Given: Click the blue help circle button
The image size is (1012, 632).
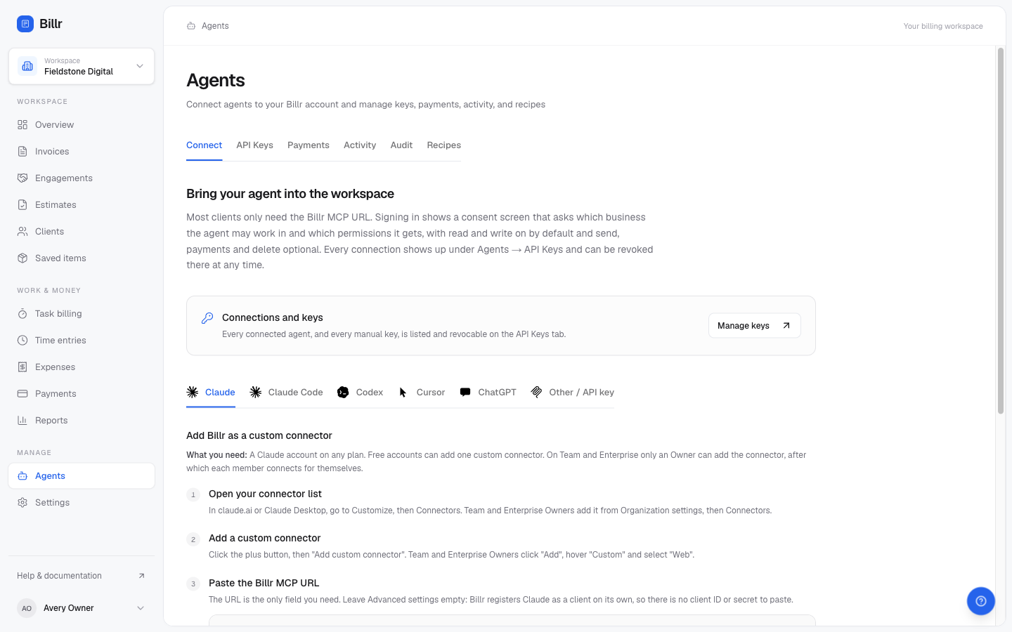Looking at the screenshot, I should pyautogui.click(x=981, y=601).
